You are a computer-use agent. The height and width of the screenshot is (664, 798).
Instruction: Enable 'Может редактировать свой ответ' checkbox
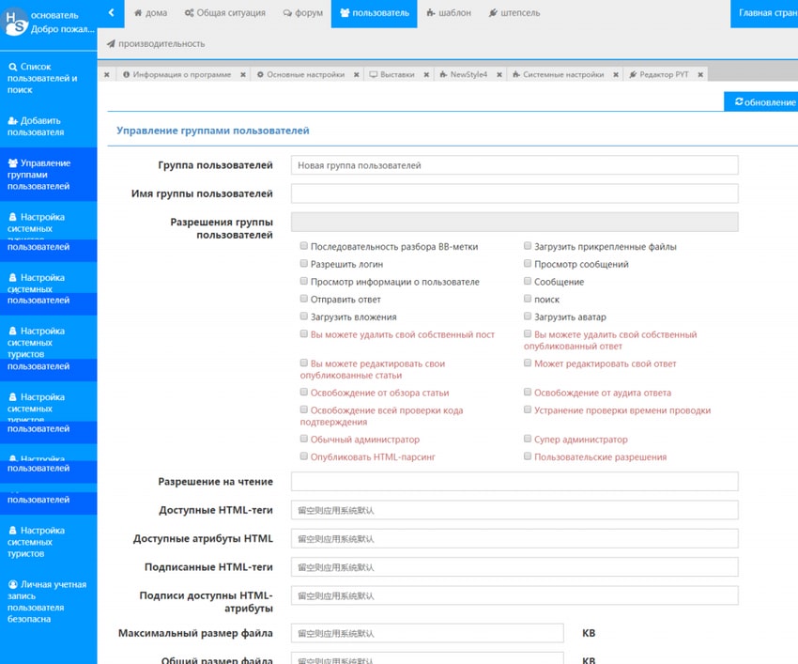(528, 363)
